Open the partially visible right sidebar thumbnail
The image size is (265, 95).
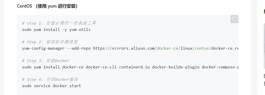[x=264, y=46]
